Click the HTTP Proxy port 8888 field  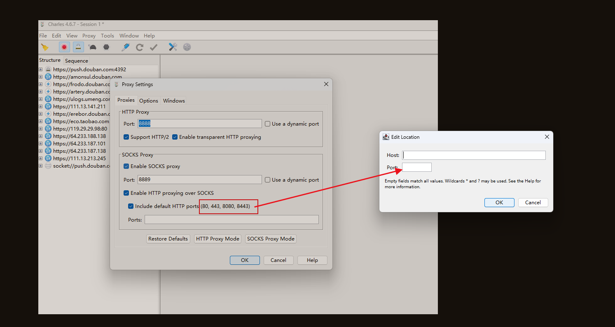pyautogui.click(x=200, y=124)
